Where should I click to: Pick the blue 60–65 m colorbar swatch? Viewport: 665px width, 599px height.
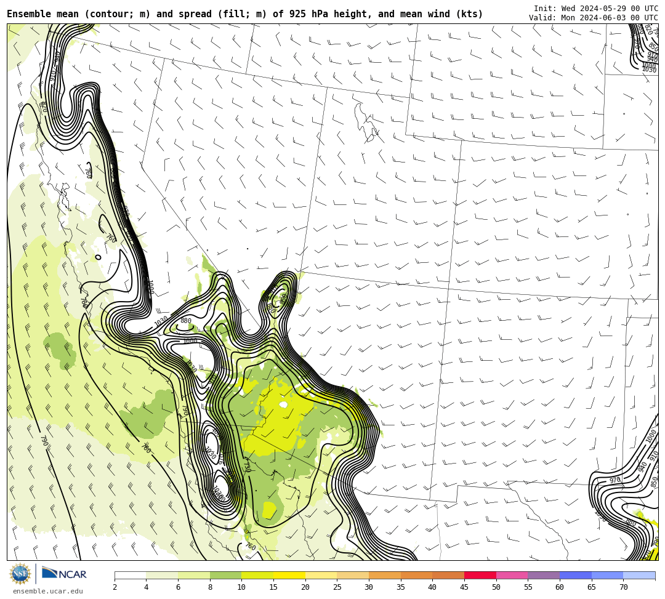(x=576, y=575)
